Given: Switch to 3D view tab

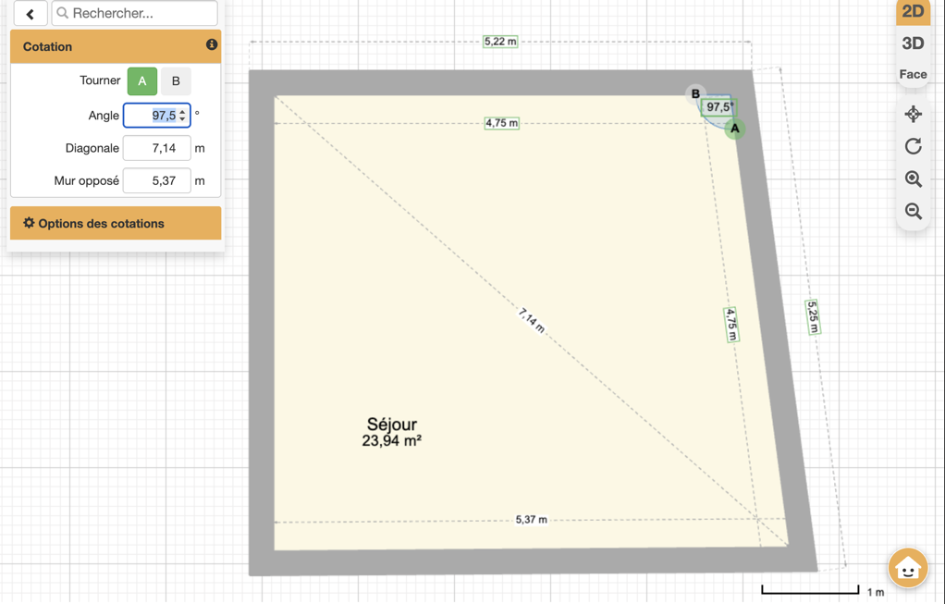Looking at the screenshot, I should coord(913,43).
